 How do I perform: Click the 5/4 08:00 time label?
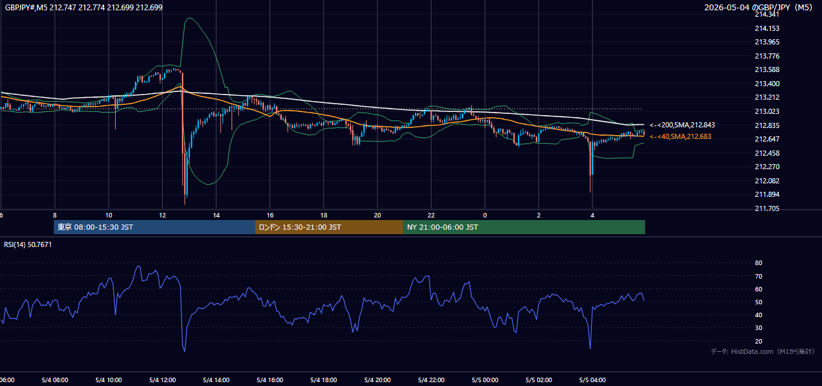(55, 380)
